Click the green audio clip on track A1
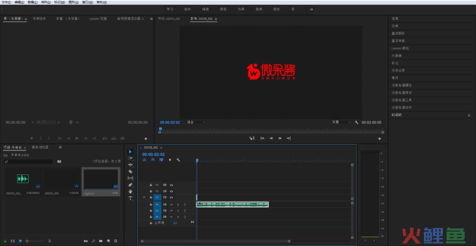Screen dimensions: 476x246 click(233, 205)
